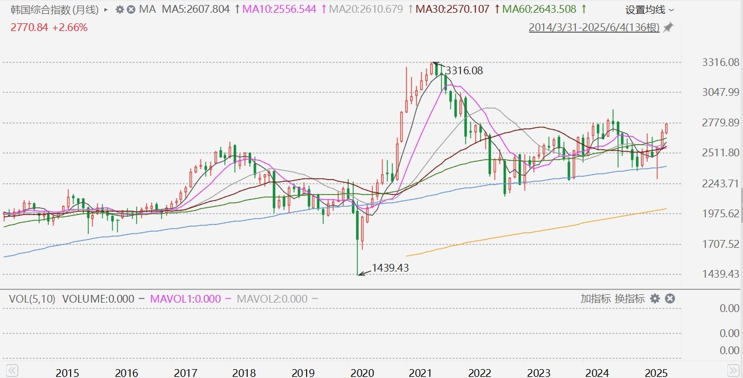Select the MA5:2607.804 line label

(196, 9)
